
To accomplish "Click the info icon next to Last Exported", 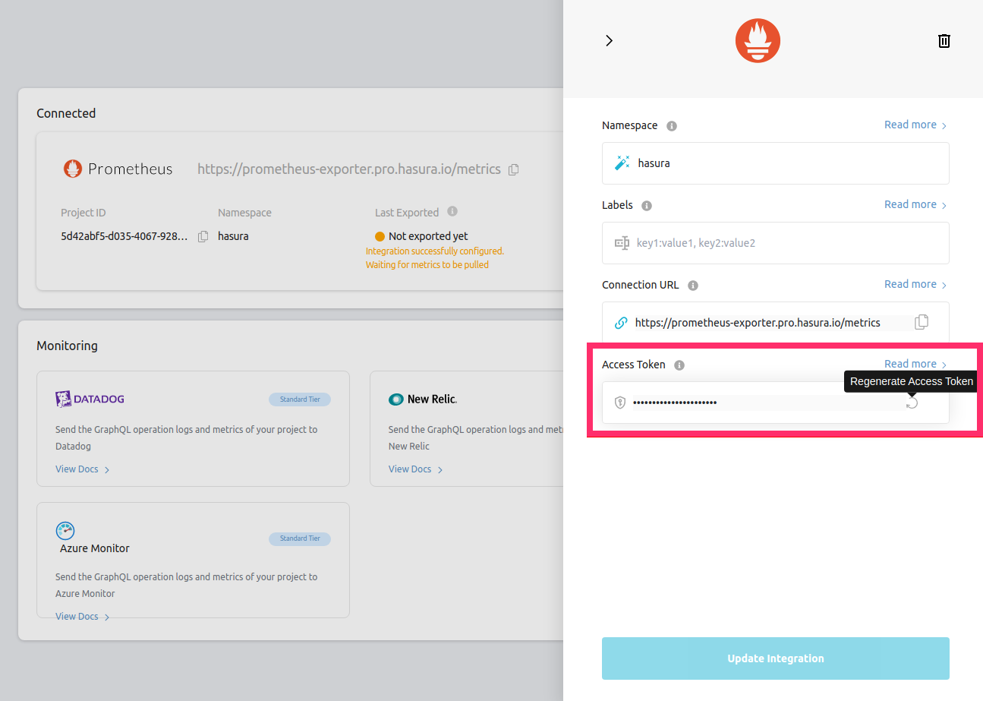I will (x=451, y=212).
